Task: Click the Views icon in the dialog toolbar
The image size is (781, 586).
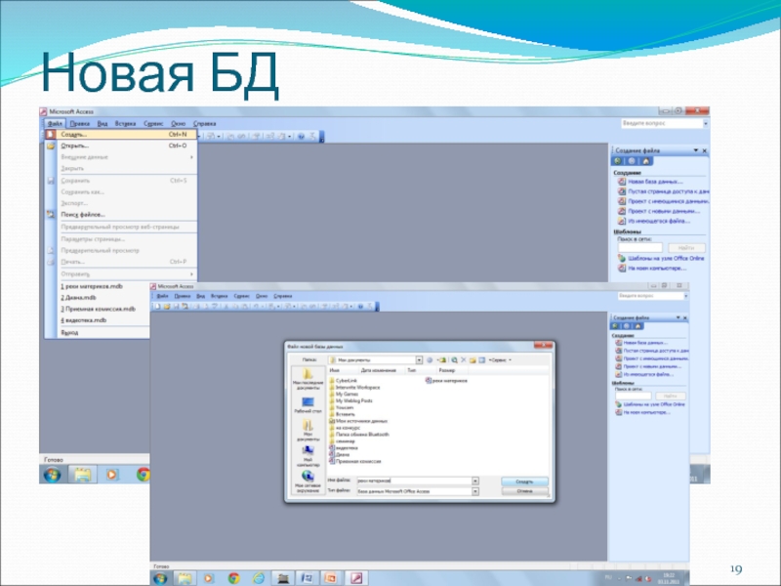Action: click(x=481, y=359)
